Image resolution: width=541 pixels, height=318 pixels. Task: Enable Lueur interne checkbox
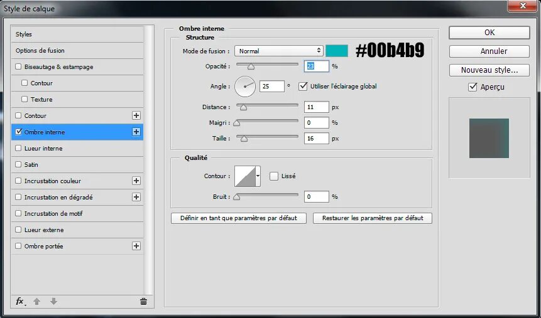pos(18,148)
